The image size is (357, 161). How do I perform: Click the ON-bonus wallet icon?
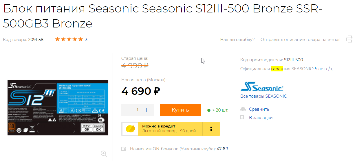click(x=124, y=149)
